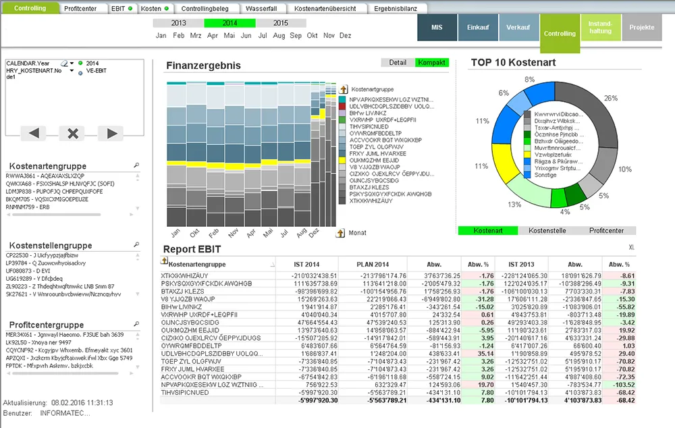Select year 2014
675x428 pixels.
pyautogui.click(x=230, y=23)
